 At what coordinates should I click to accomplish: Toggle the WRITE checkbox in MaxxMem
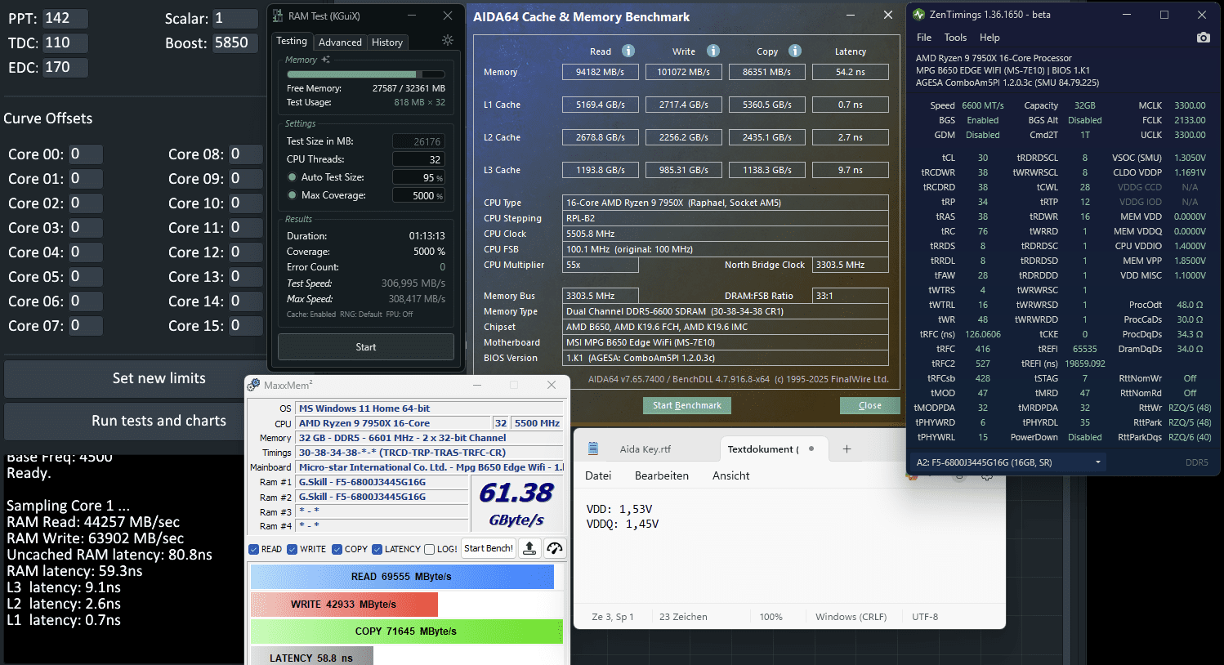293,549
